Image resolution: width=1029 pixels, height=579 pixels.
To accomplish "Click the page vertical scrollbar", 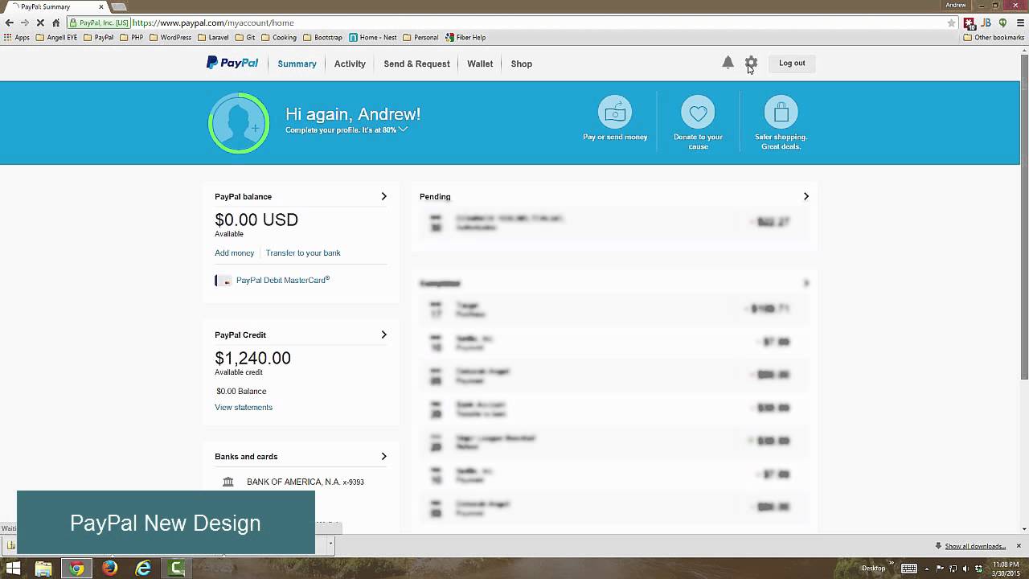I will click(1024, 217).
